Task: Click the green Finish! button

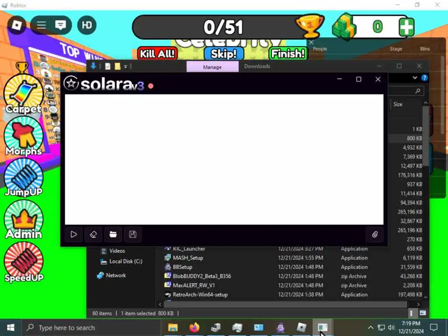Action: coord(288,53)
